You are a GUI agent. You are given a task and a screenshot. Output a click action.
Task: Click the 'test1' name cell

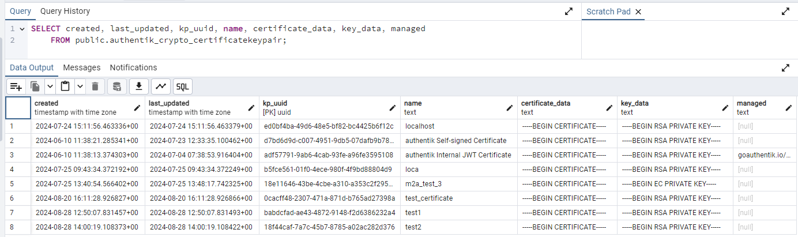(459, 212)
